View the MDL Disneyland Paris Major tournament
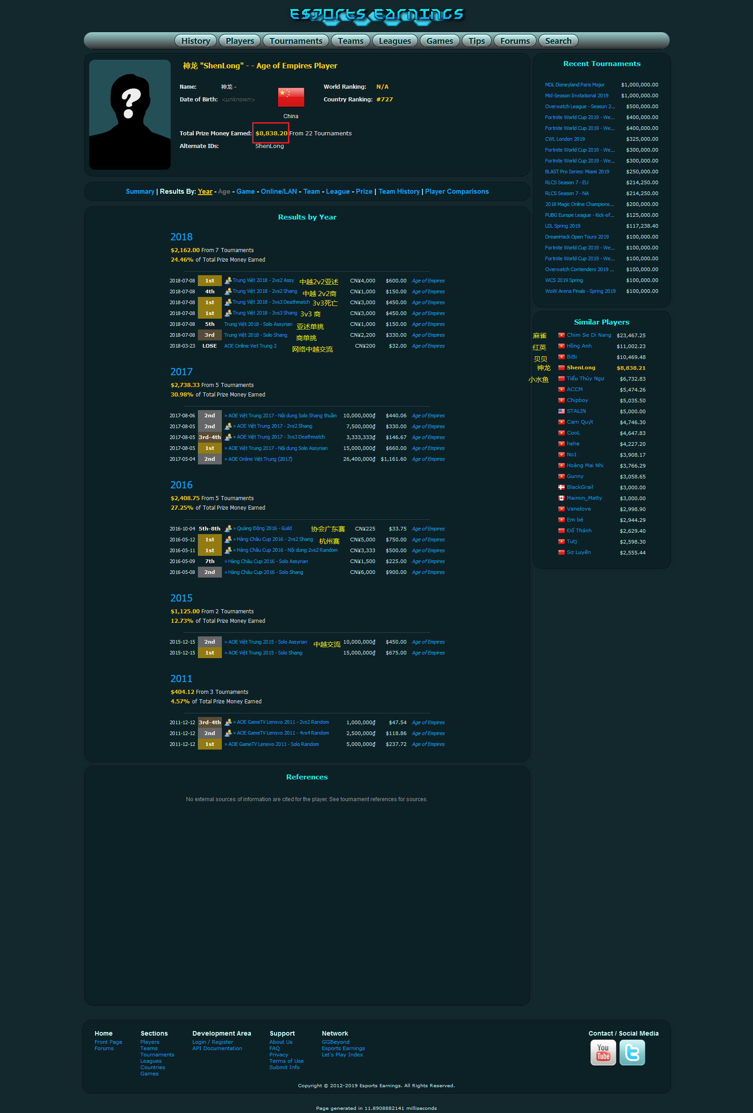Screen dimensions: 753x1113 [x=574, y=84]
